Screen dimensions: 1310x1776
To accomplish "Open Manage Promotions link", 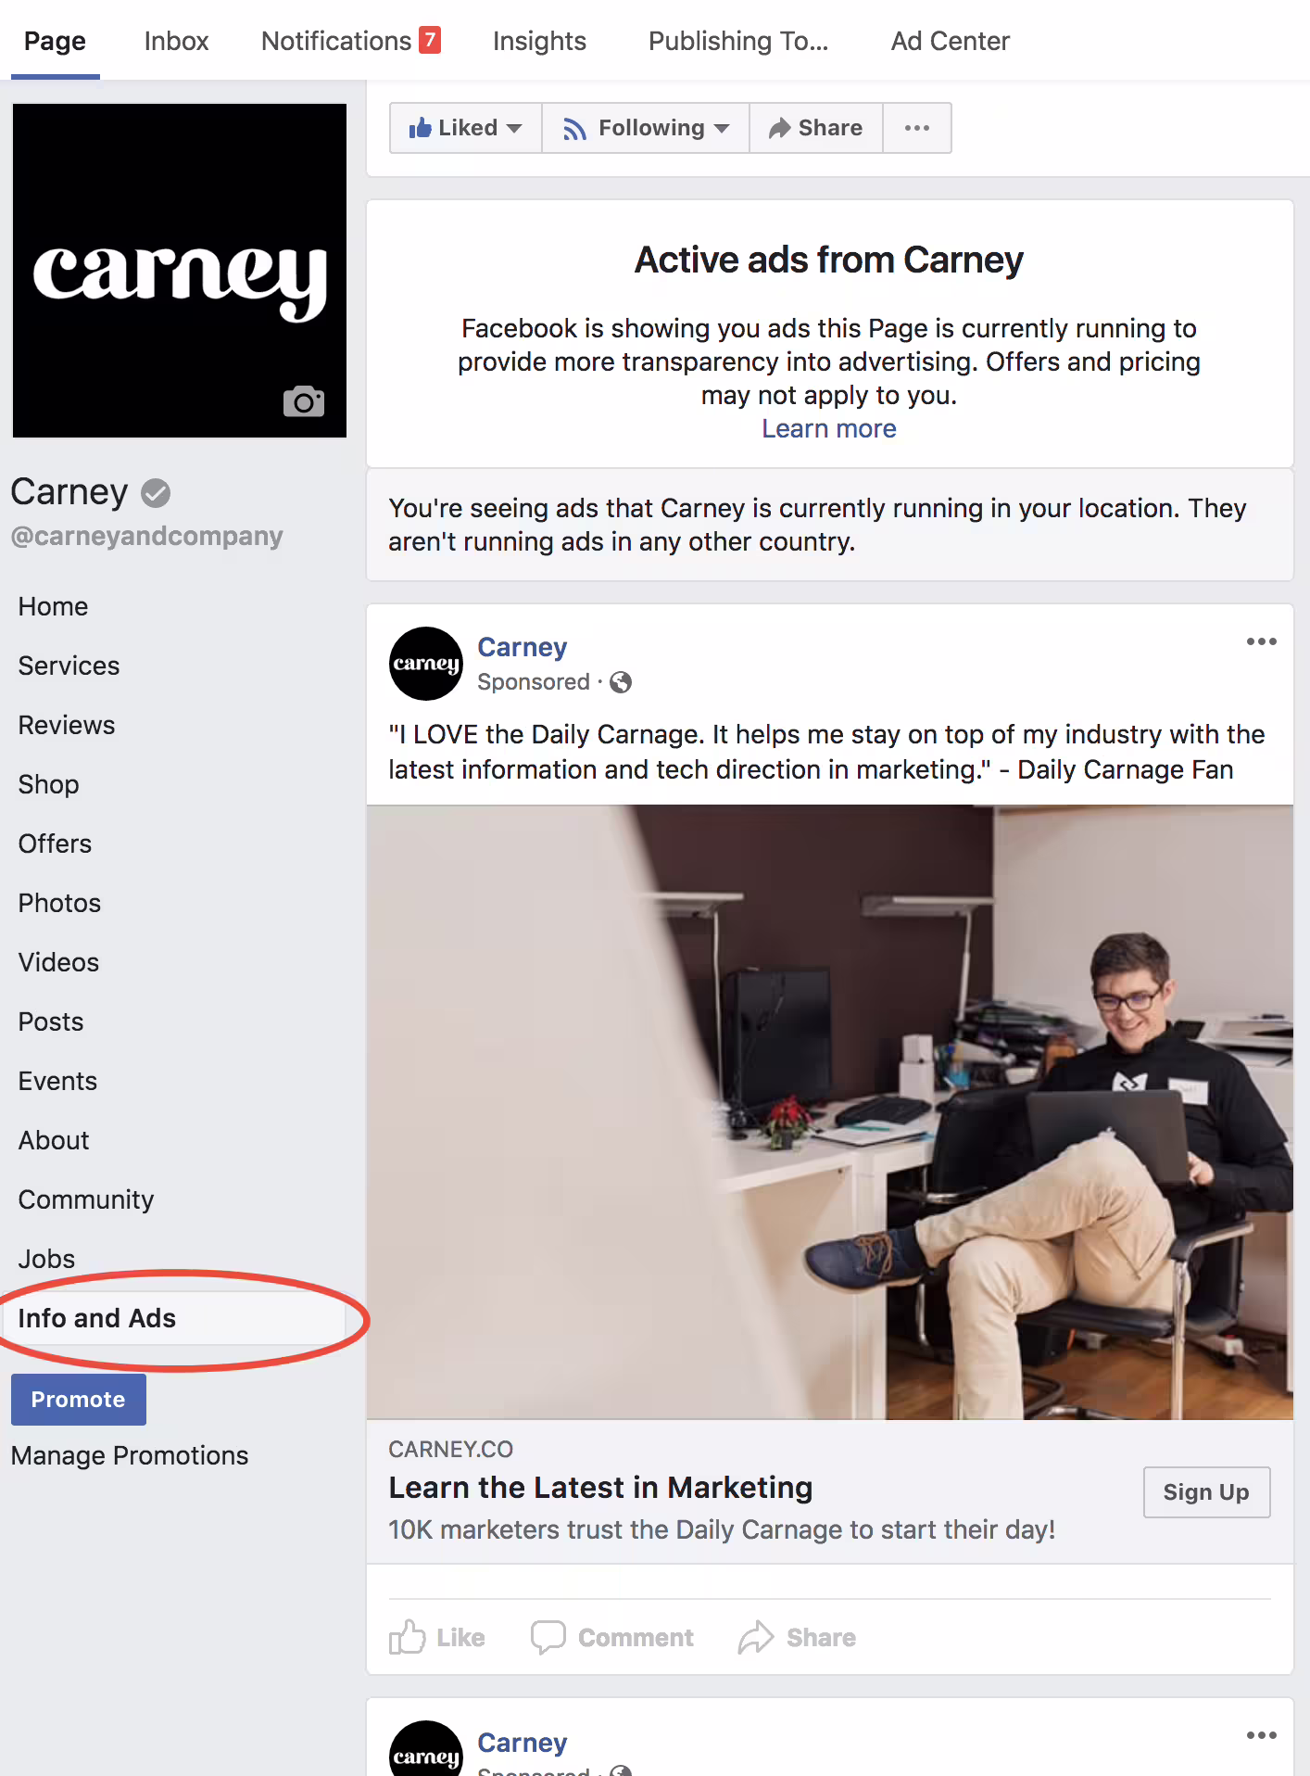I will coord(130,1455).
